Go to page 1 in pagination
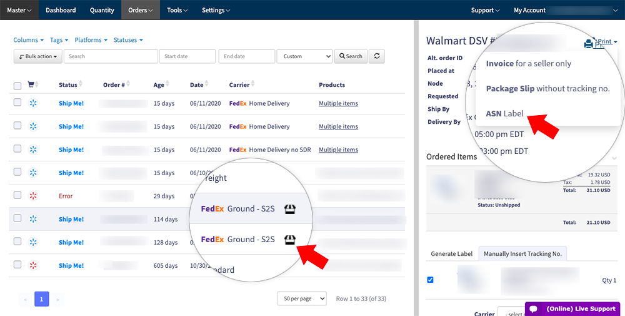 pos(41,299)
